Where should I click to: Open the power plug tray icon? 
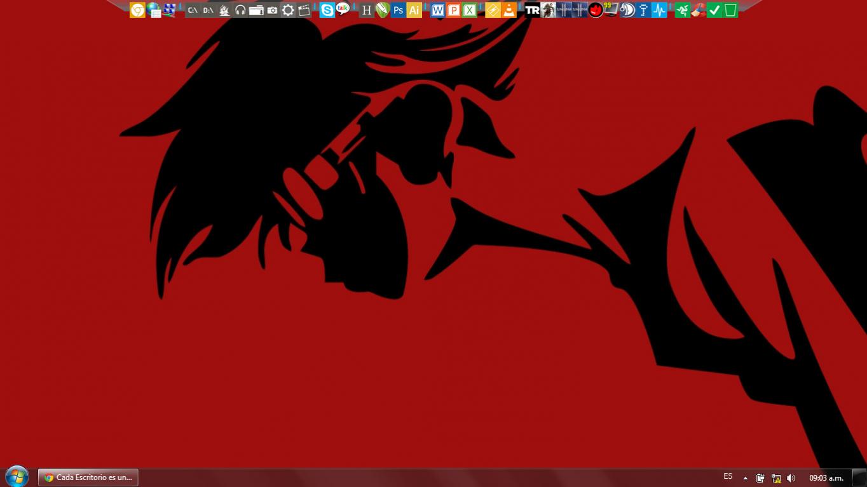pyautogui.click(x=760, y=478)
